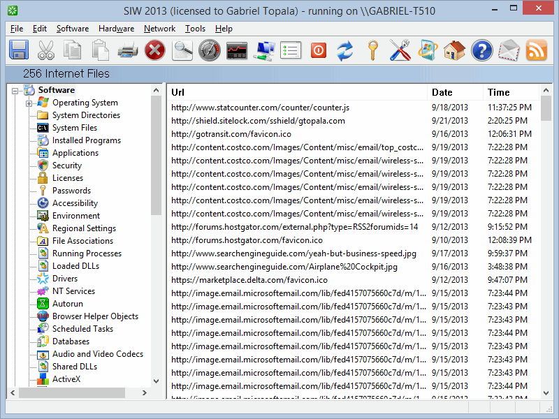Select the gotransit.com favicon.ico row
The width and height of the screenshot is (559, 419).
[x=231, y=134]
